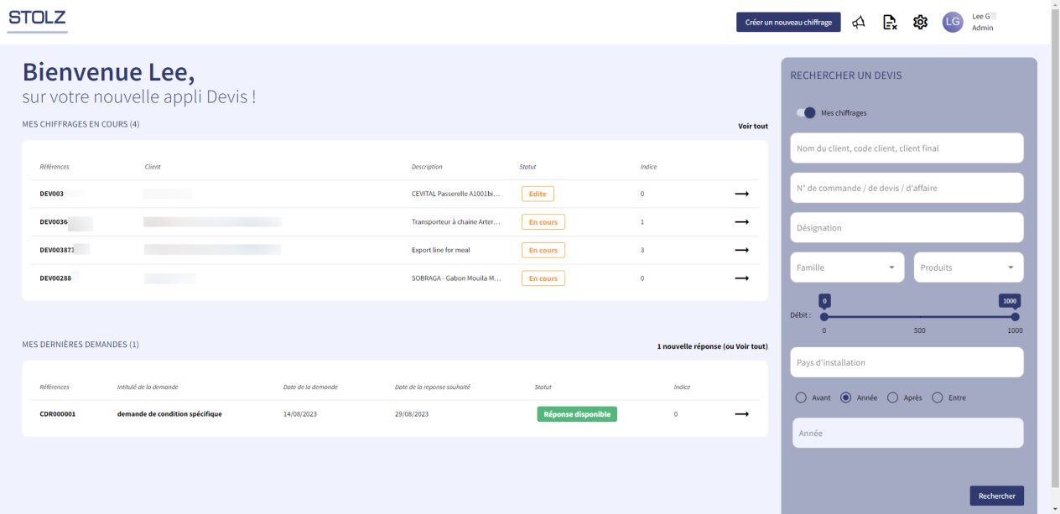The image size is (1060, 514).
Task: Toggle the Mes chiffrages switch
Action: pyautogui.click(x=806, y=113)
